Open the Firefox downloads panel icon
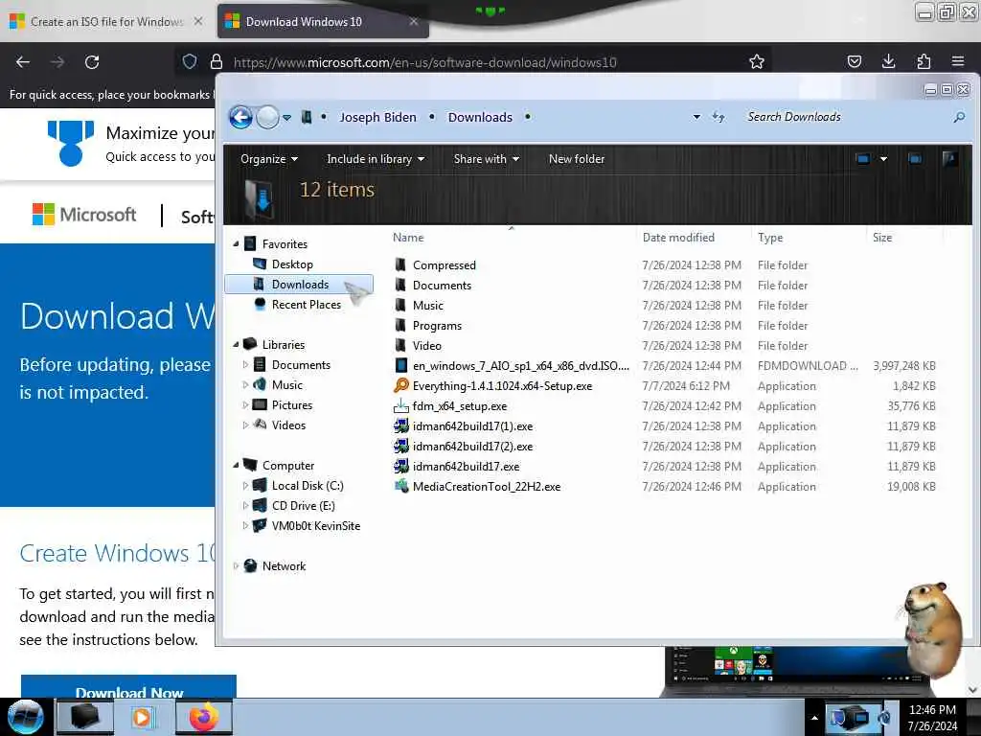Viewport: 981px width, 736px height. pyautogui.click(x=888, y=61)
